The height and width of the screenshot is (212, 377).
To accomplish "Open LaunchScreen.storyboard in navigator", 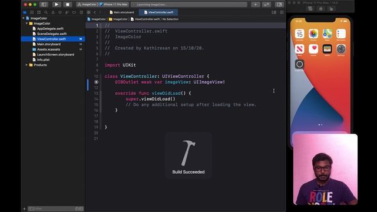I will [55, 55].
